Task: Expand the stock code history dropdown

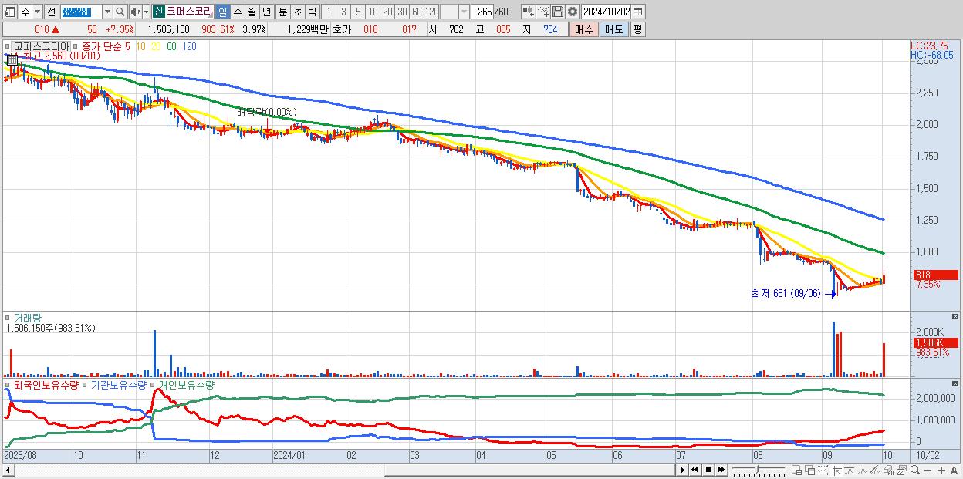Action: [x=107, y=12]
